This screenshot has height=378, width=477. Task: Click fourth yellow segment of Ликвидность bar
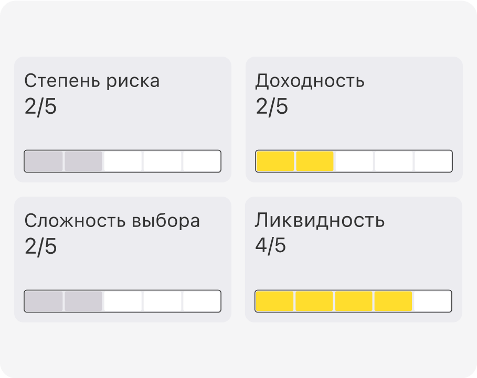pyautogui.click(x=394, y=301)
